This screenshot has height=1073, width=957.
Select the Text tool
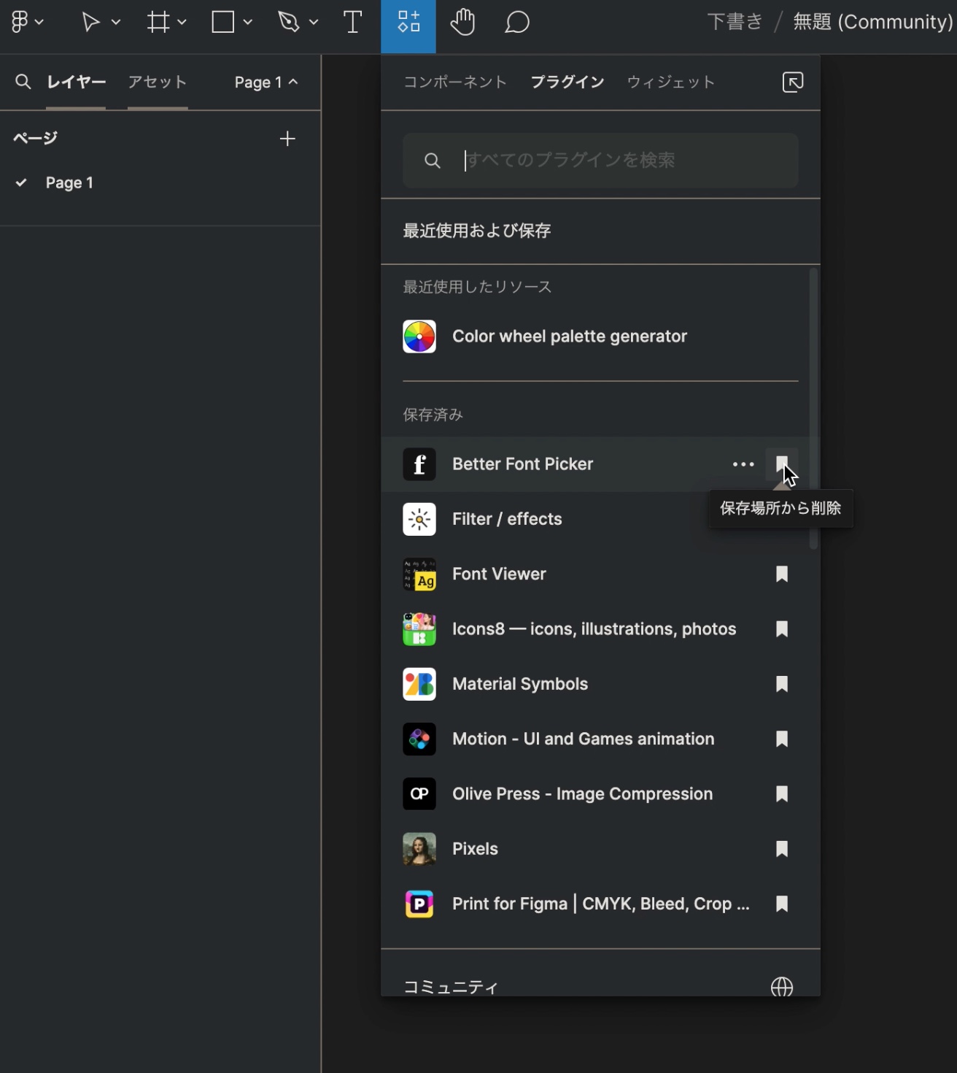point(353,23)
